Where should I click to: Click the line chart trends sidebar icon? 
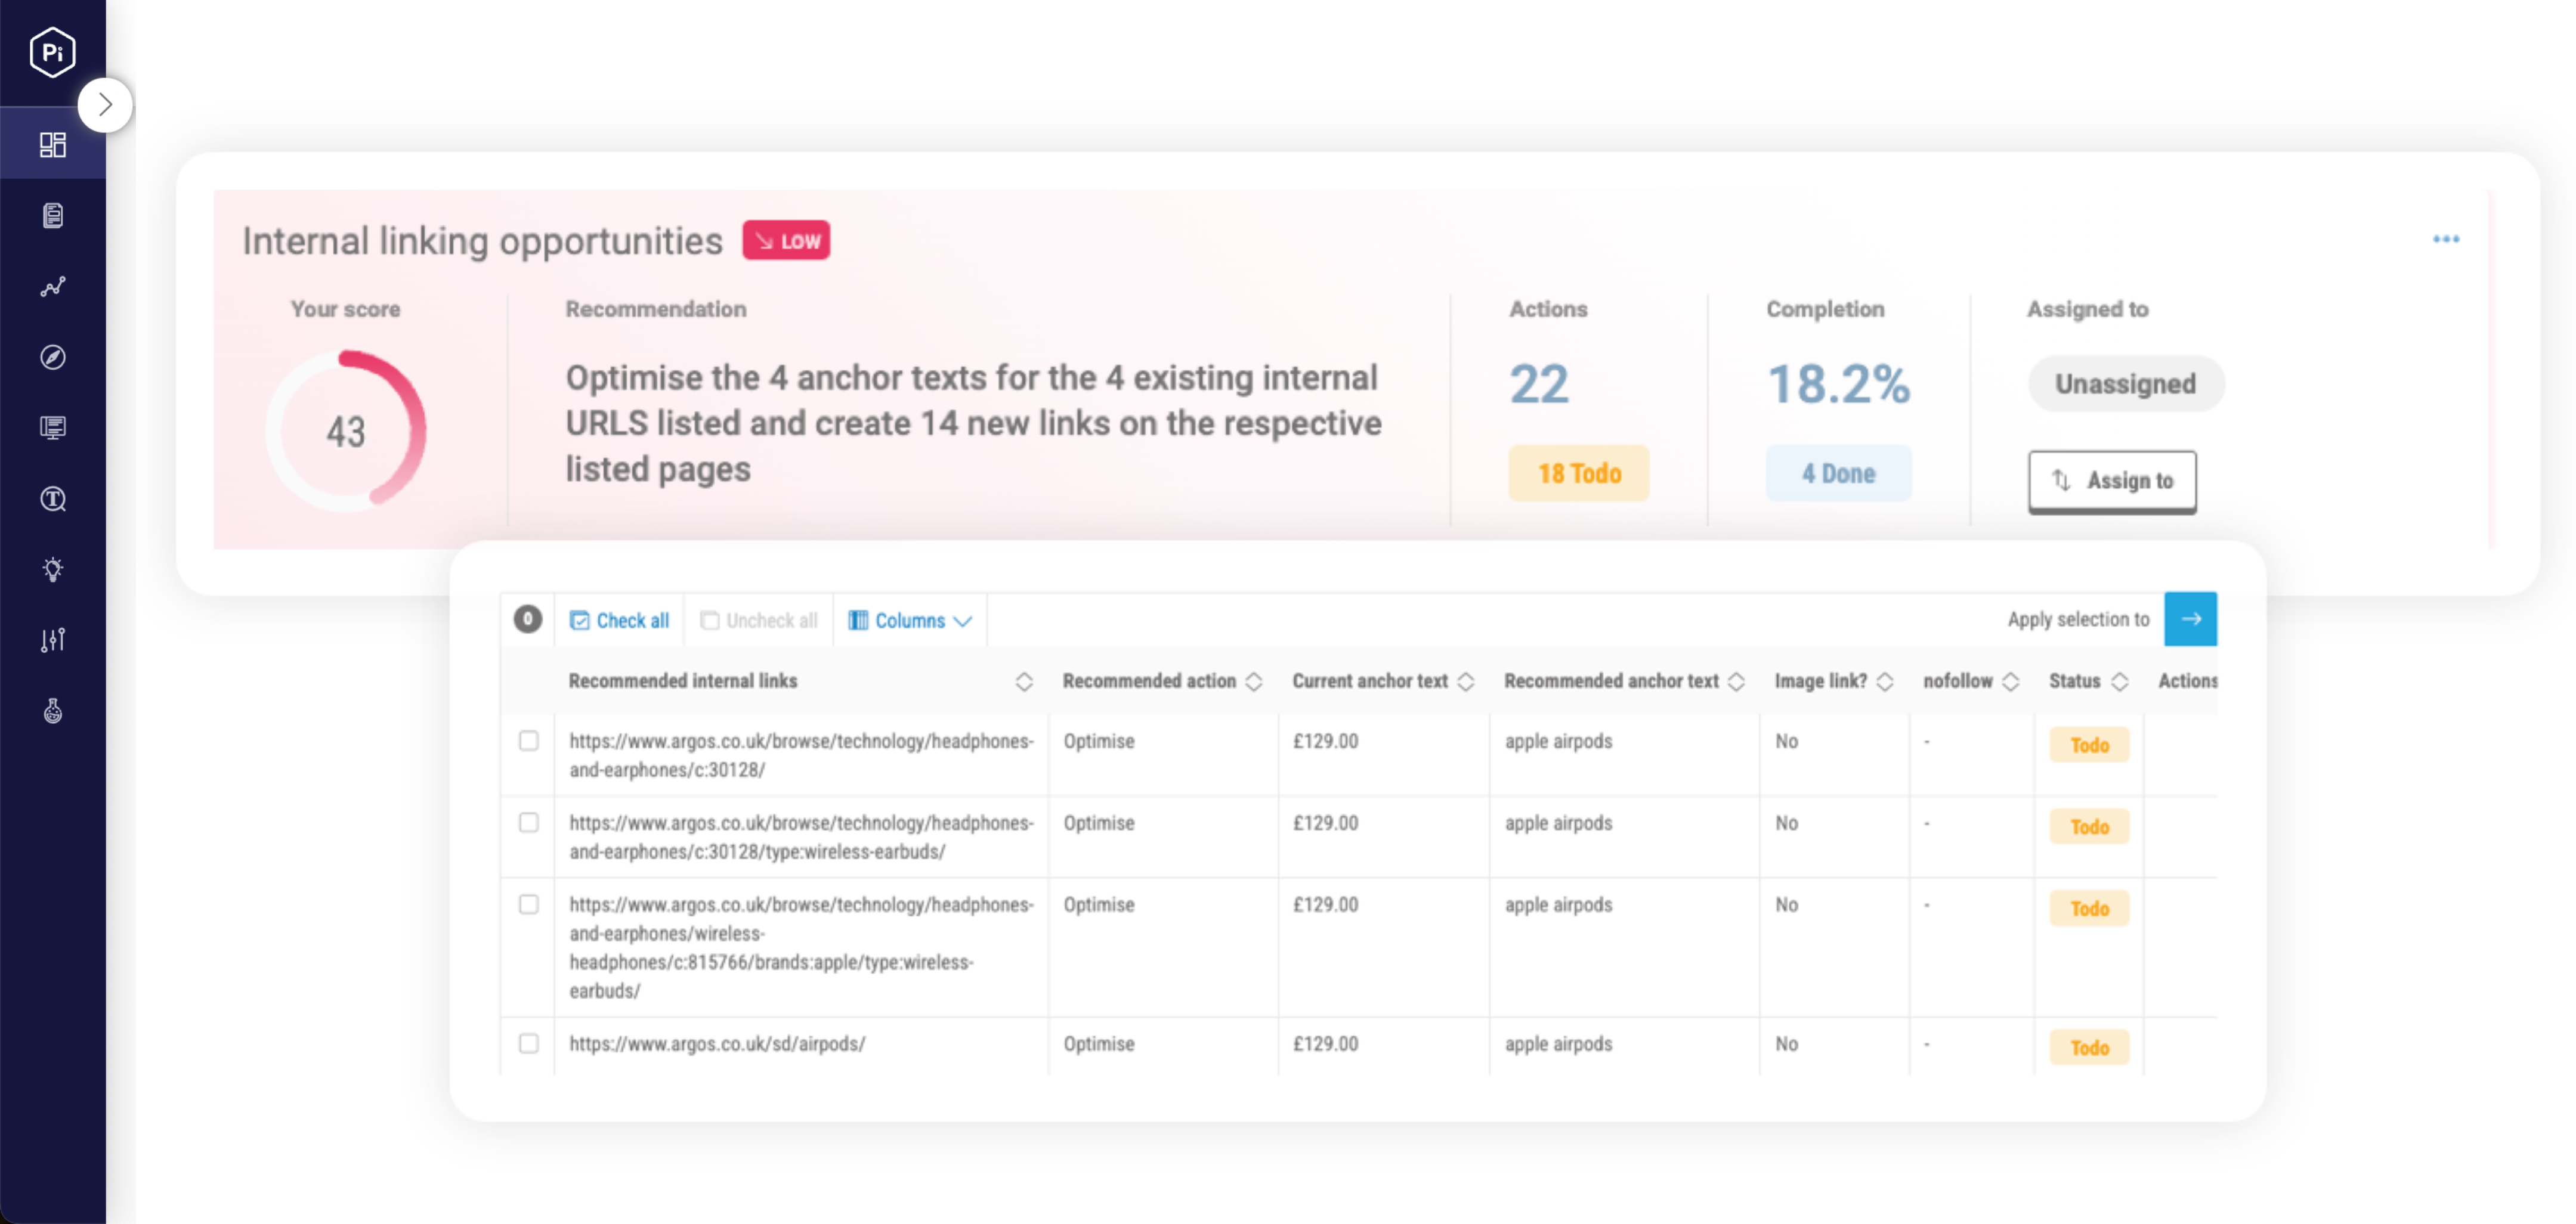click(x=52, y=287)
